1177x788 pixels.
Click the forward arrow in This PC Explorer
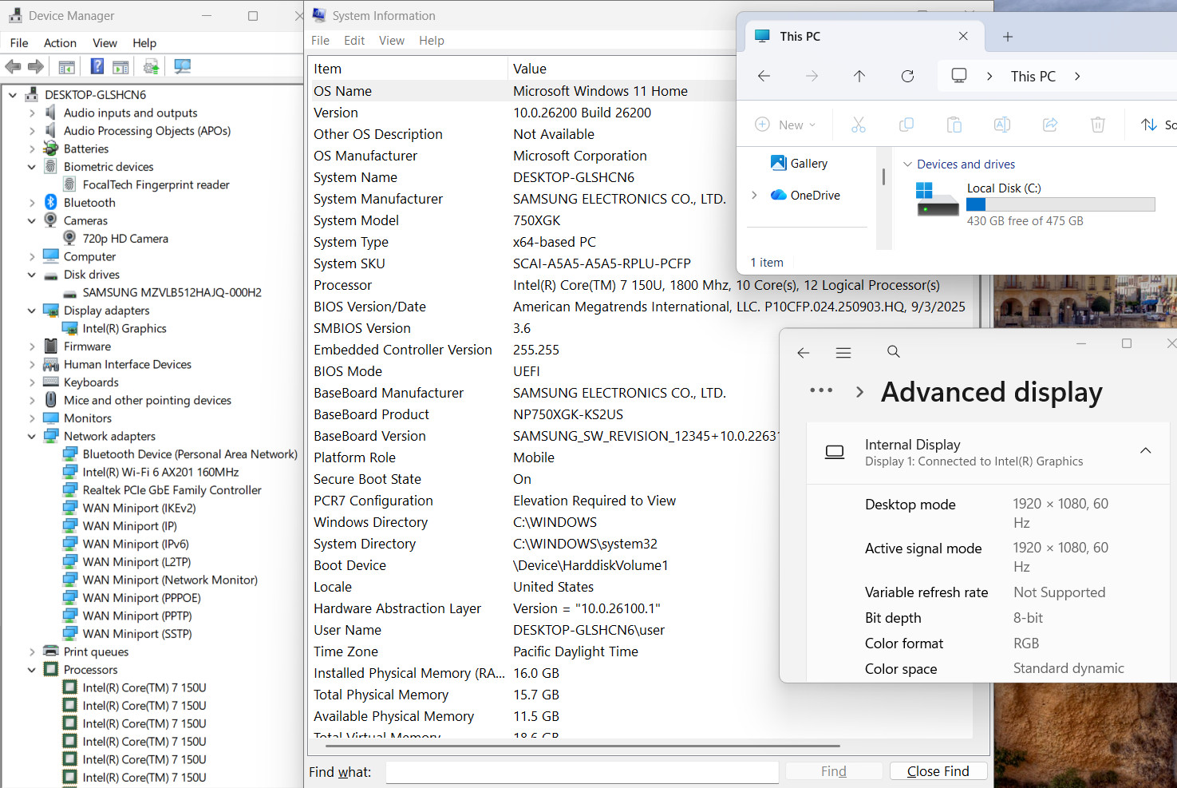pos(812,76)
